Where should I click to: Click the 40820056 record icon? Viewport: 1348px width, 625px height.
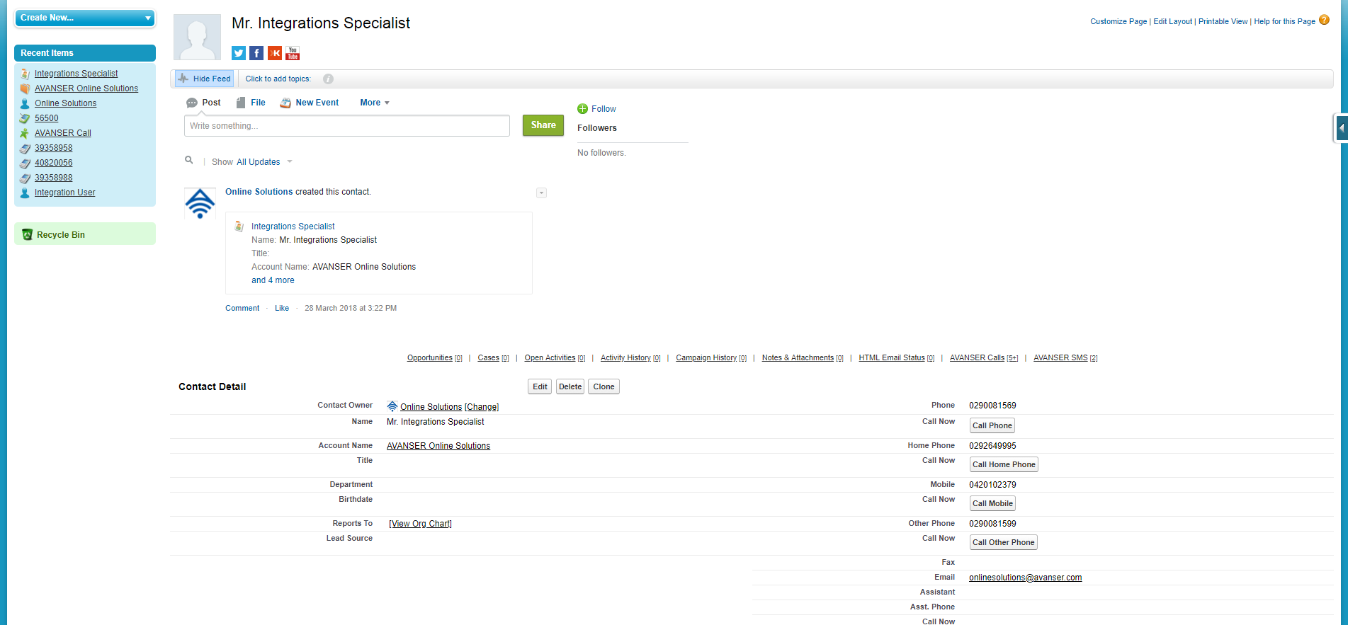pyautogui.click(x=25, y=163)
